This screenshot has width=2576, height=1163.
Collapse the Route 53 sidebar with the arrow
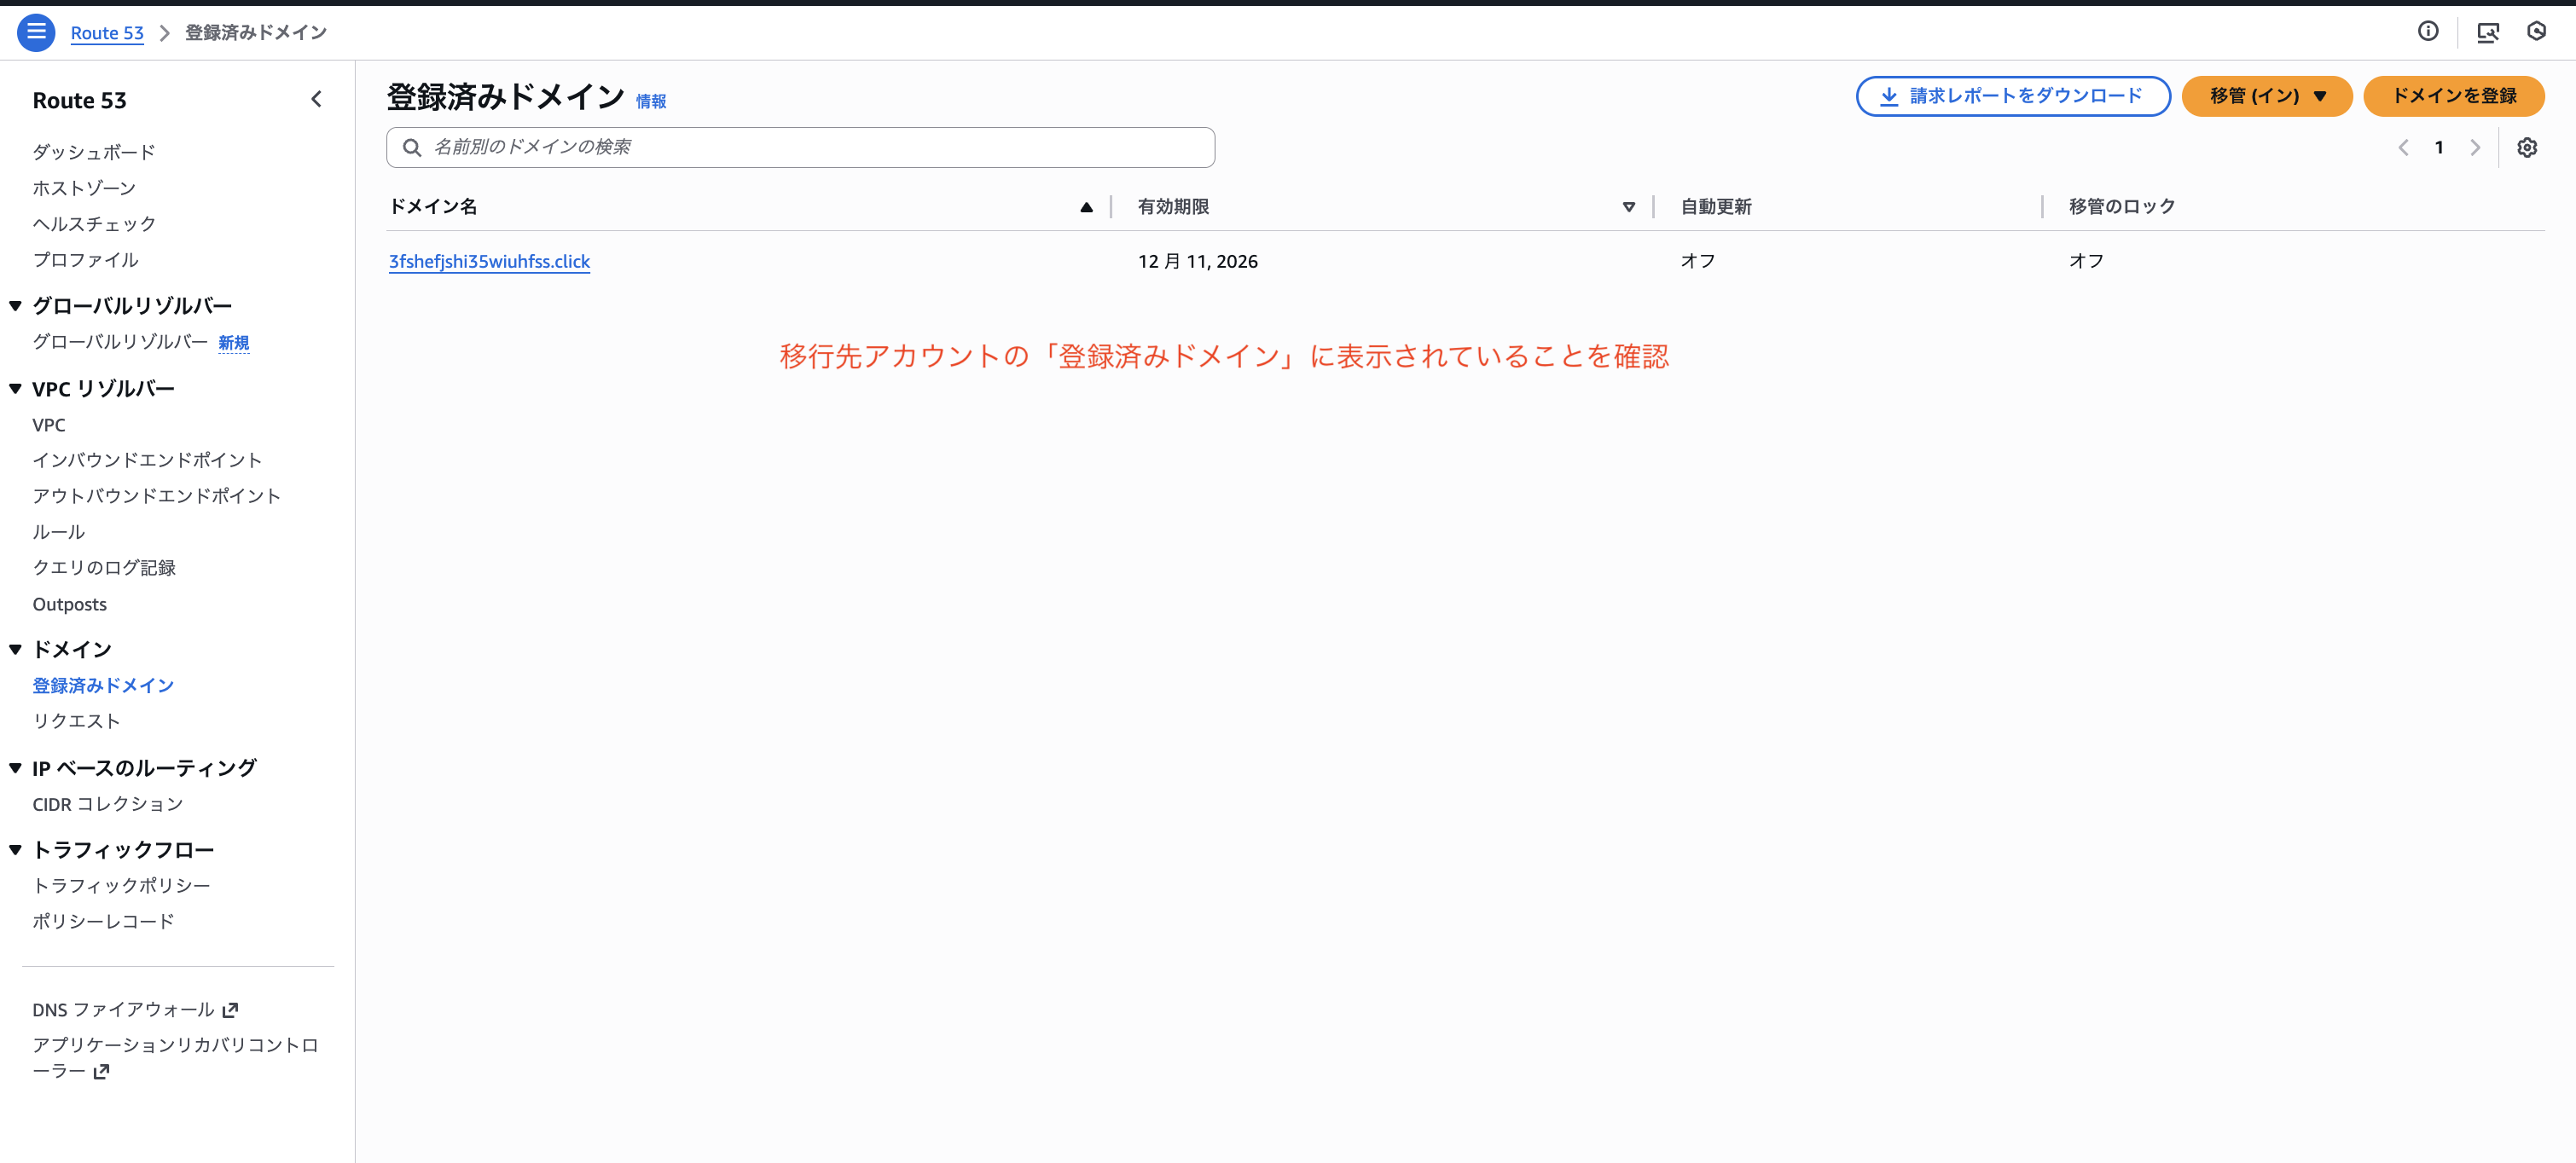coord(316,99)
